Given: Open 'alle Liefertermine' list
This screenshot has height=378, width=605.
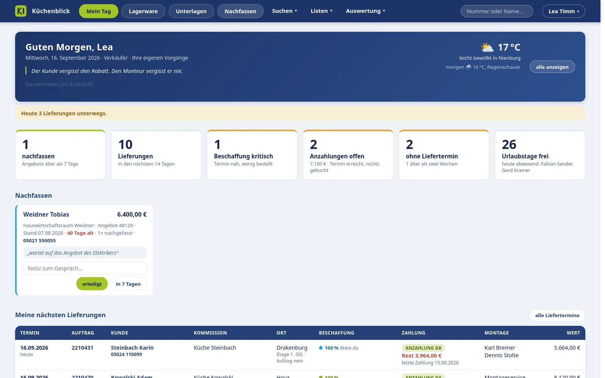Looking at the screenshot, I should [557, 315].
